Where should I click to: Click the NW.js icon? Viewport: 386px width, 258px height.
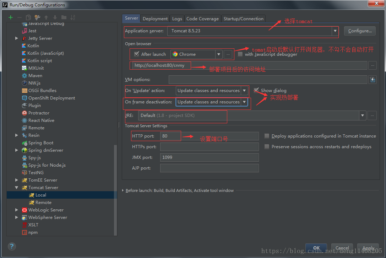(x=25, y=83)
